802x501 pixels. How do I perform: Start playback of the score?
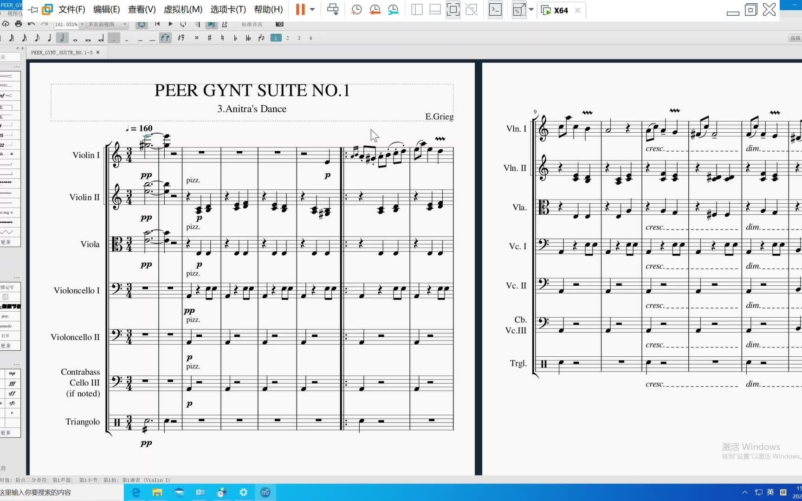click(170, 24)
